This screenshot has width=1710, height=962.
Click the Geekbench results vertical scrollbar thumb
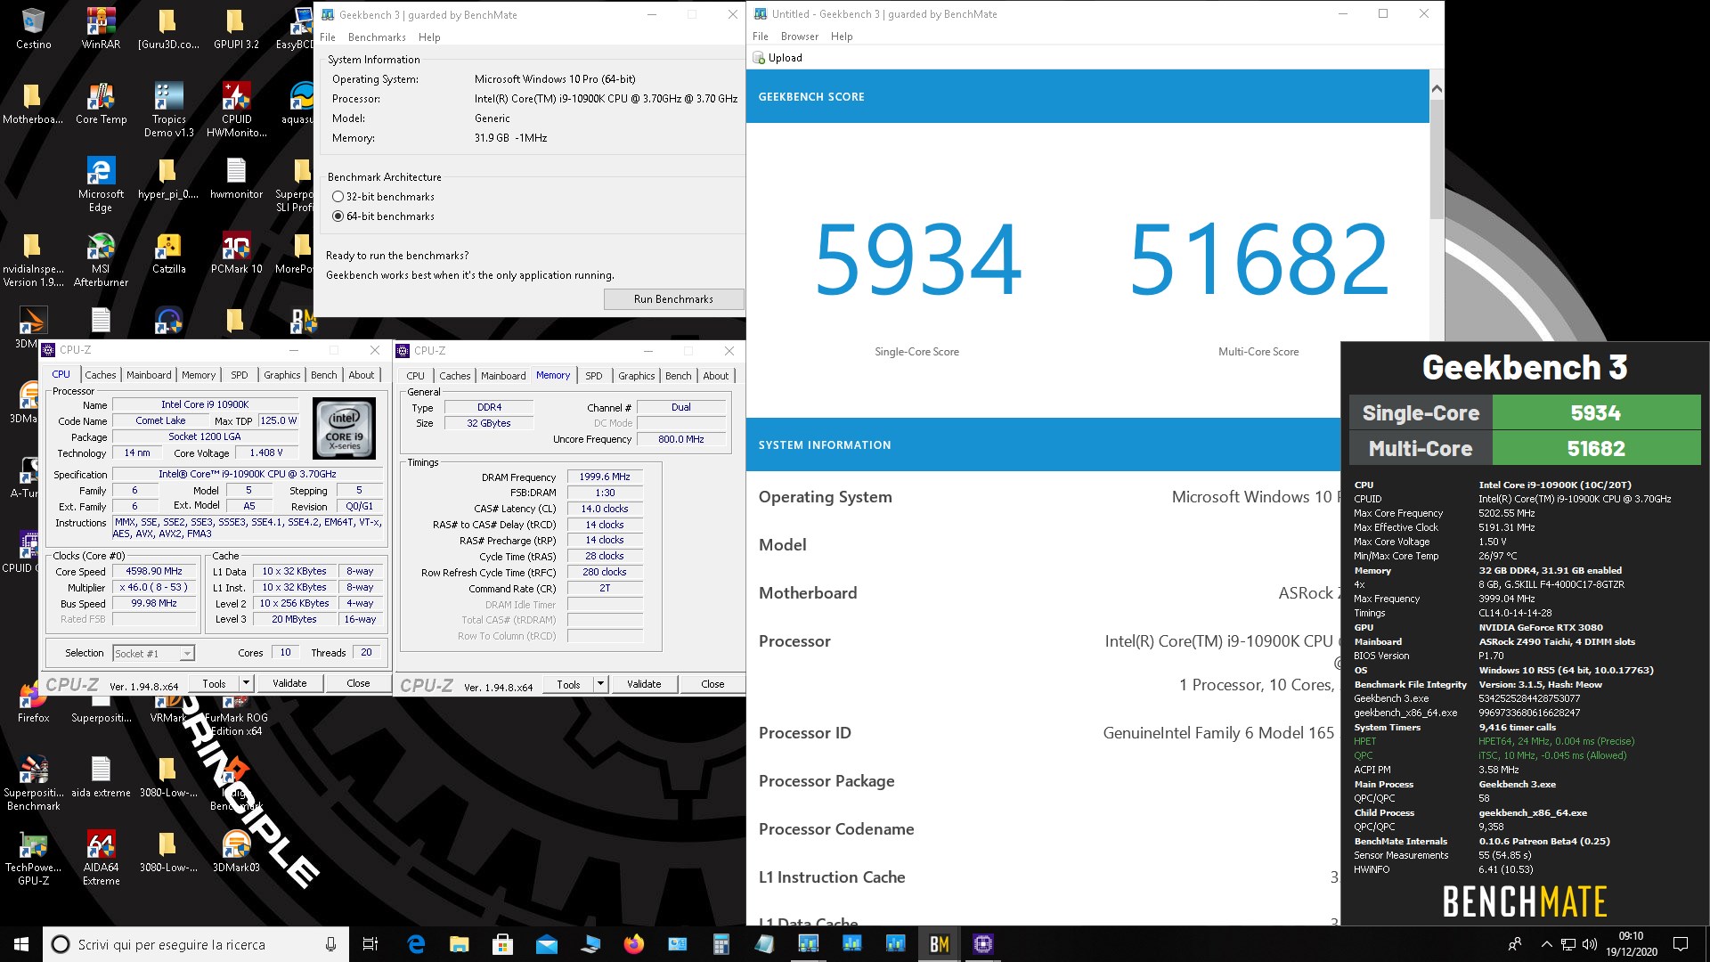1436,159
